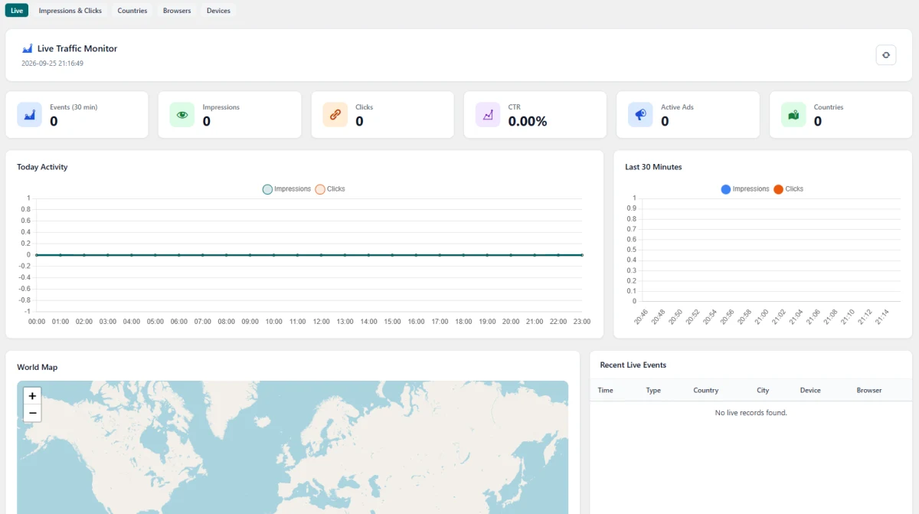Open the Impressions & Clicks tab
Screen dimensions: 919x514
pos(70,11)
